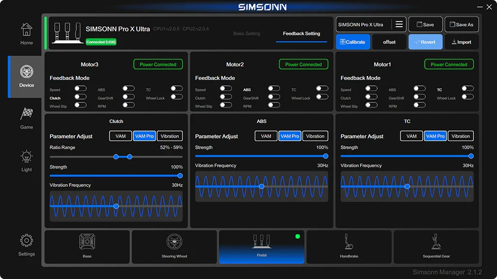Toggle GearShift feedback for Motor3
This screenshot has height=279, width=497.
128,96
